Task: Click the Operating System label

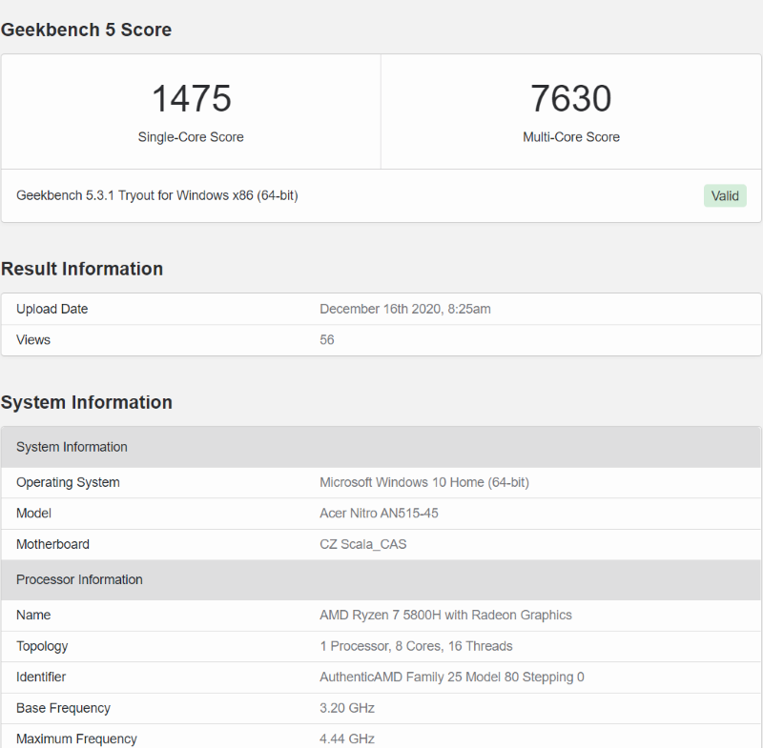Action: point(68,483)
